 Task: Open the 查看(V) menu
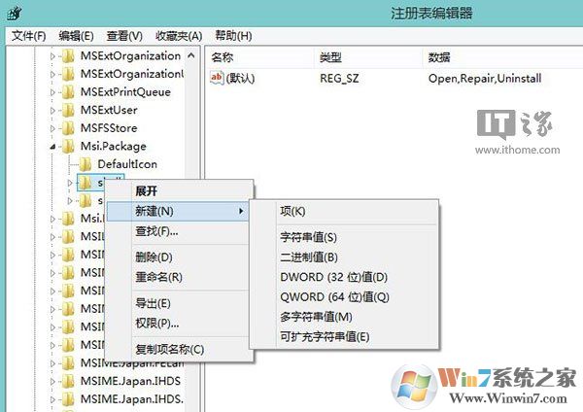(124, 36)
